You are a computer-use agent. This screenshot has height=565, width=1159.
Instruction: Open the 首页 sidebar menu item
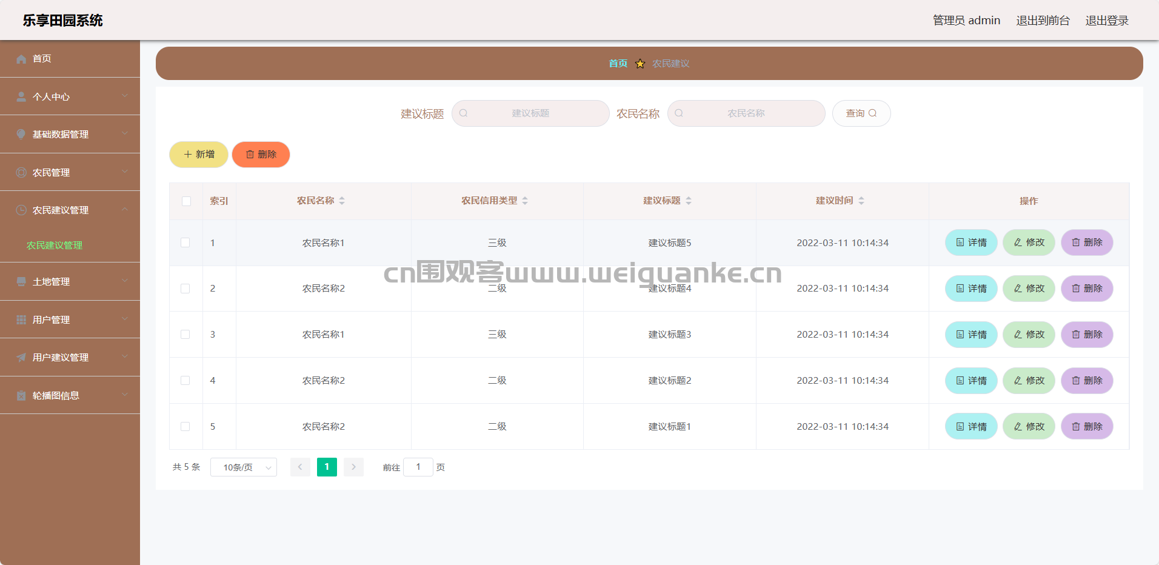coord(70,59)
